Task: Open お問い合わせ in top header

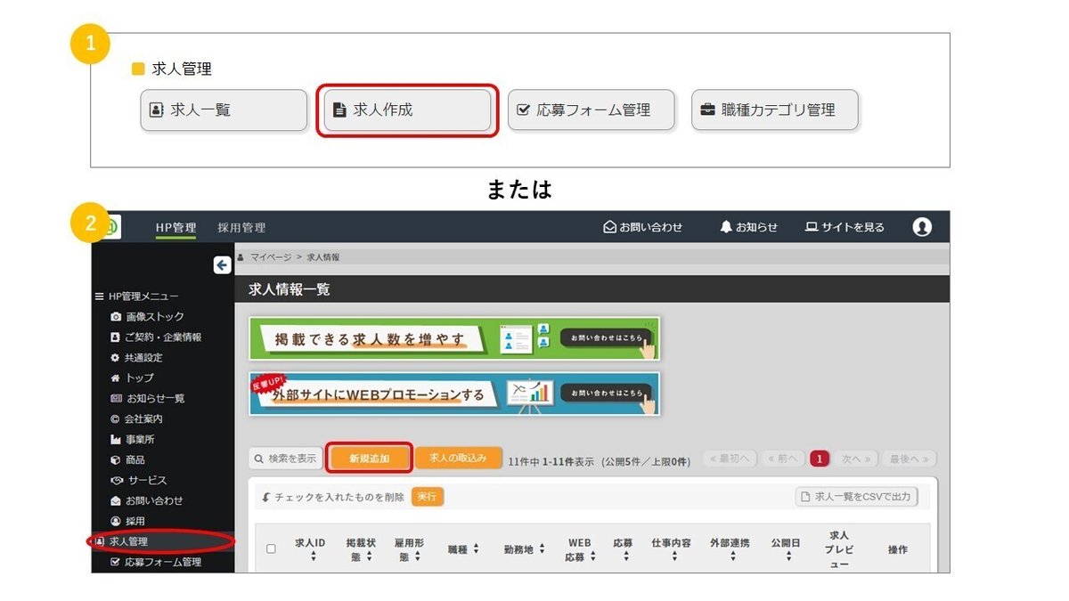Action: coord(643,227)
